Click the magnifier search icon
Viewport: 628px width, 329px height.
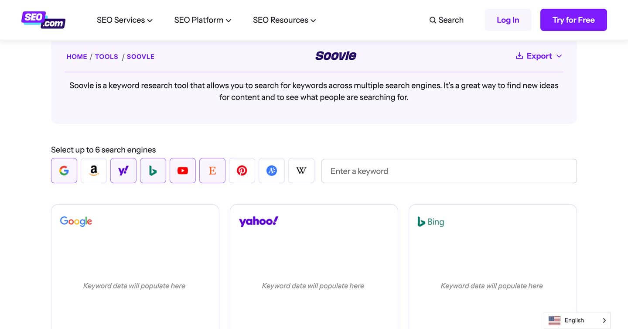coord(433,20)
